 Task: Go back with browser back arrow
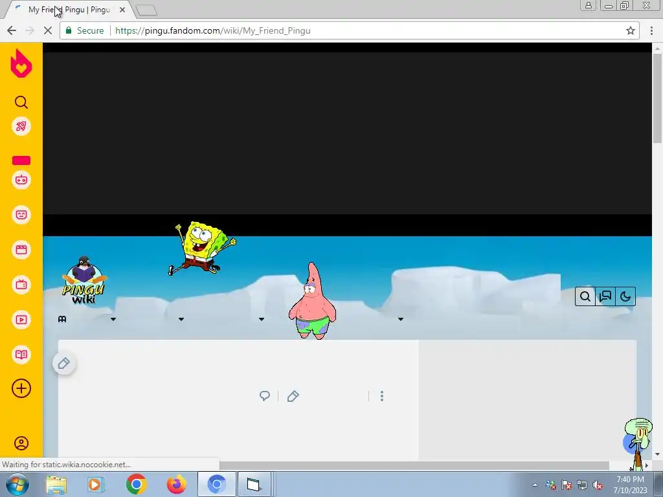click(x=12, y=30)
